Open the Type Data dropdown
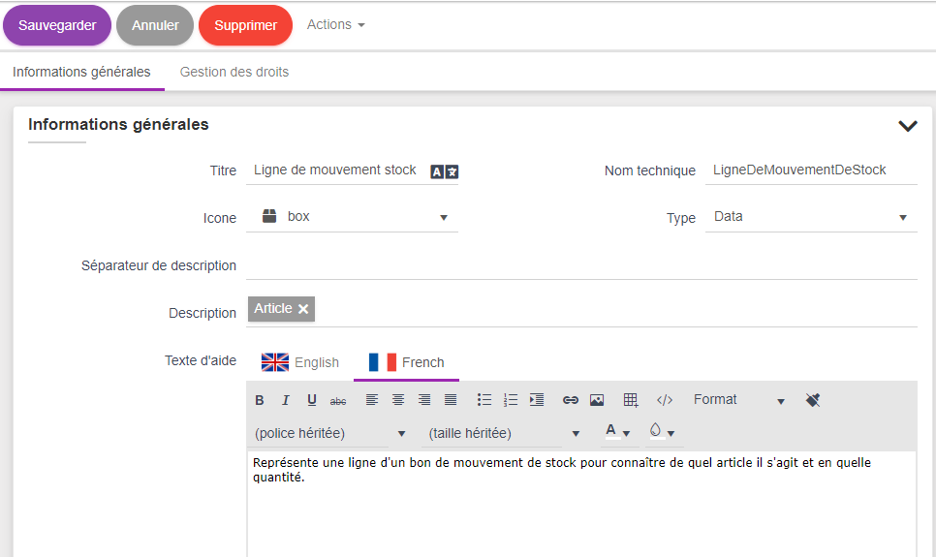The height and width of the screenshot is (557, 936). point(810,217)
